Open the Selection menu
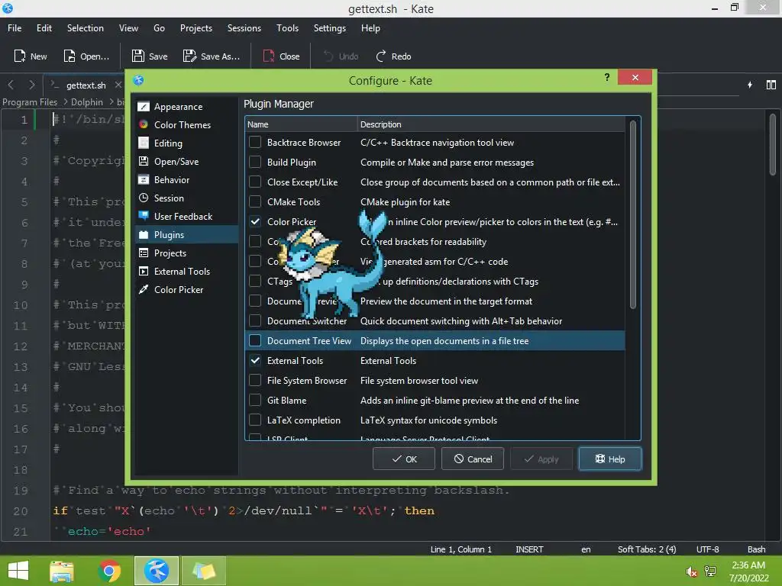 coord(86,28)
